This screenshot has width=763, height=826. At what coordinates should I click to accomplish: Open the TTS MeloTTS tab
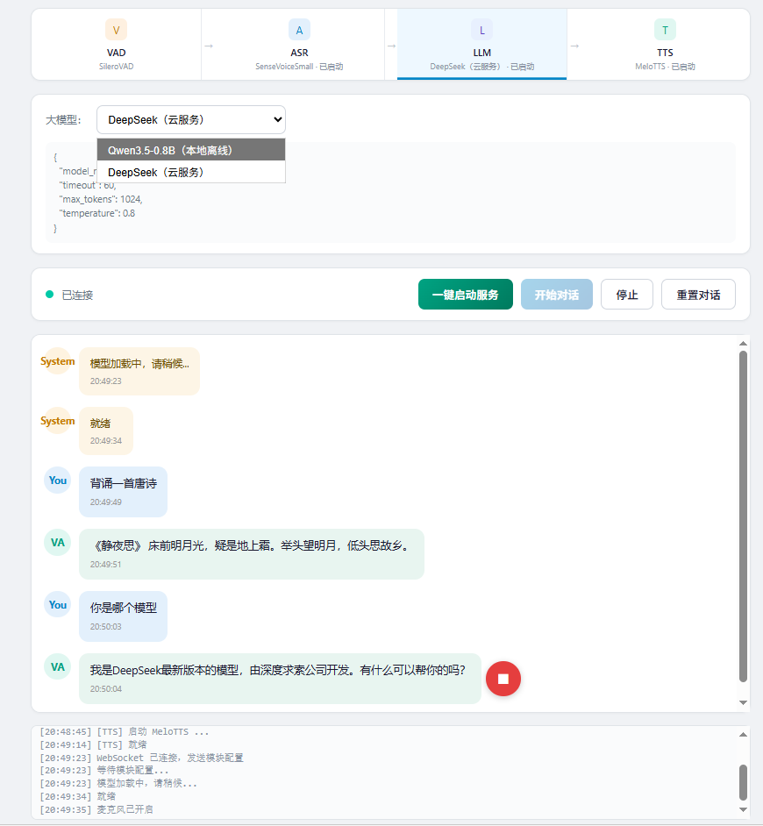(x=665, y=45)
